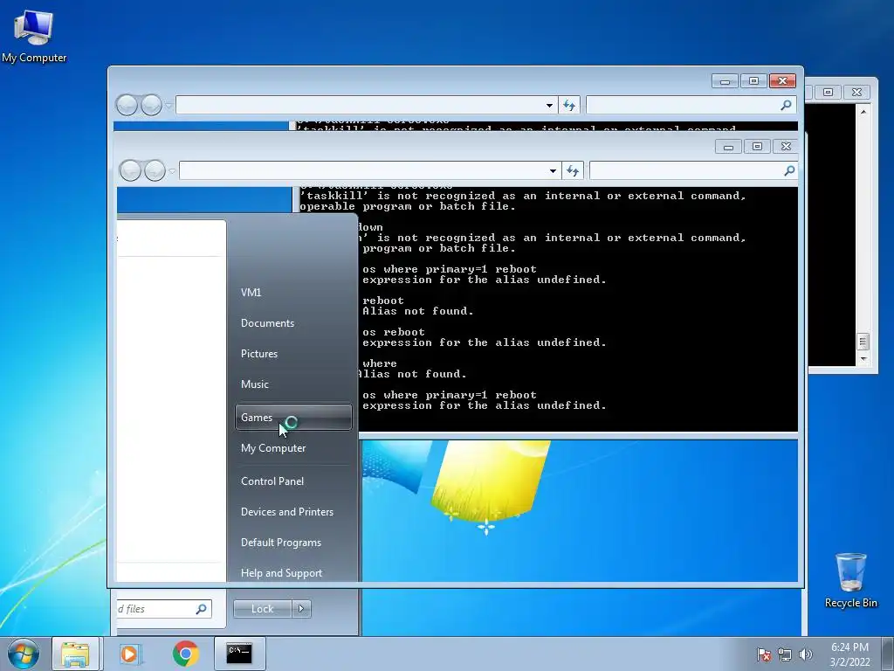Click the Action Center flag tray icon
This screenshot has width=894, height=671.
click(x=763, y=654)
